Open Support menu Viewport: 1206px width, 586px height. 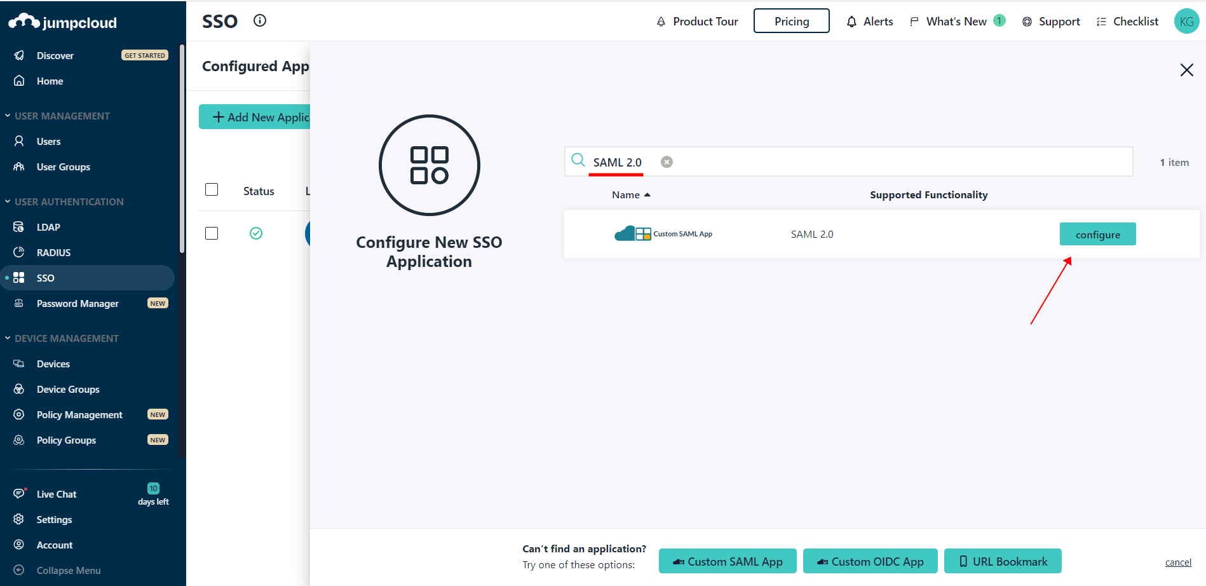click(x=1051, y=22)
